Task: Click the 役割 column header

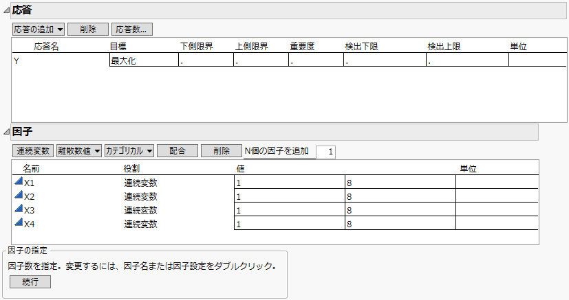Action: pyautogui.click(x=131, y=169)
